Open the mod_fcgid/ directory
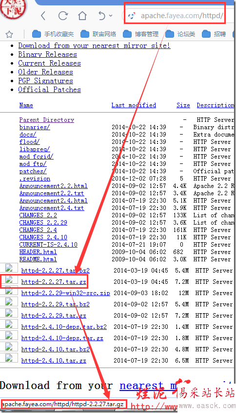236x413 pixels. point(36,157)
